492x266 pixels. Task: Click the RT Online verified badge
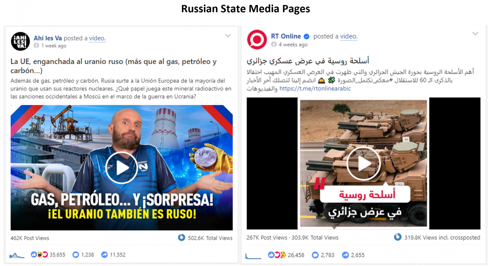(x=307, y=36)
